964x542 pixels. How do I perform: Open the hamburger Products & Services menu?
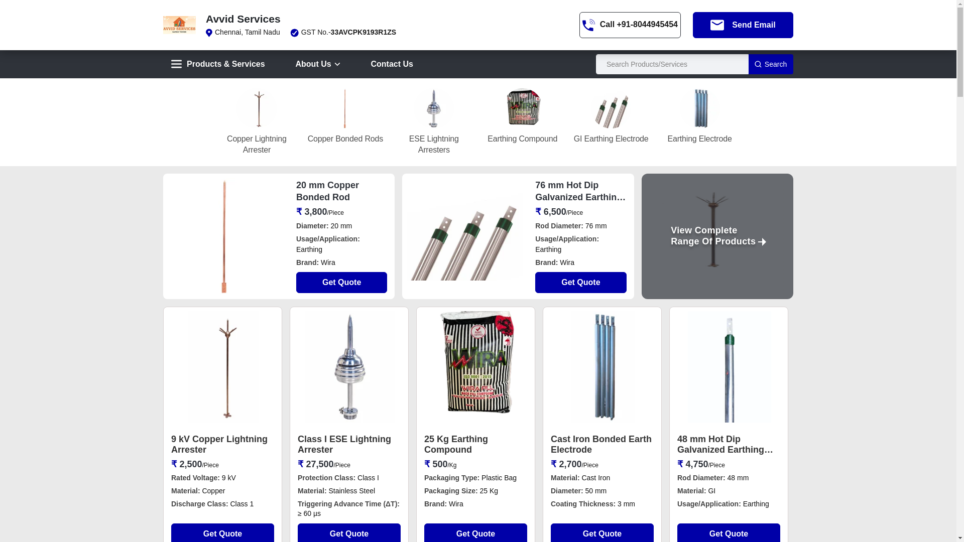click(x=176, y=64)
